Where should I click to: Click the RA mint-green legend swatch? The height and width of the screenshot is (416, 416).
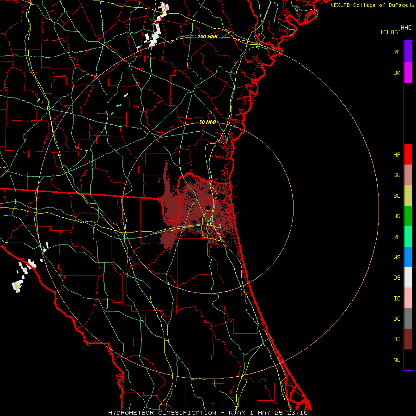[408, 237]
